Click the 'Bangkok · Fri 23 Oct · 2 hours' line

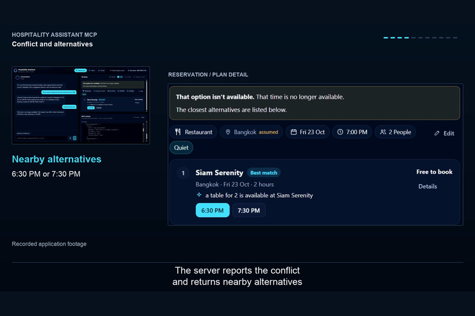point(235,184)
